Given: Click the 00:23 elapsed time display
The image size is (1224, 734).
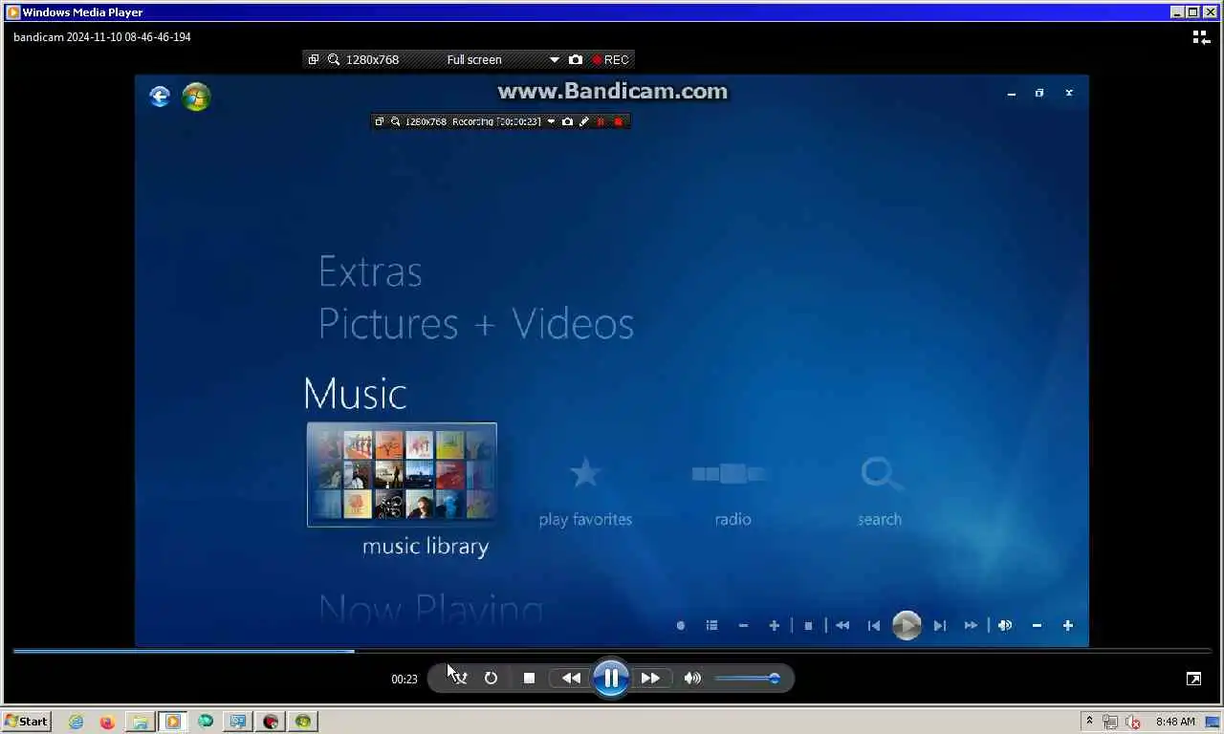Looking at the screenshot, I should click(404, 679).
